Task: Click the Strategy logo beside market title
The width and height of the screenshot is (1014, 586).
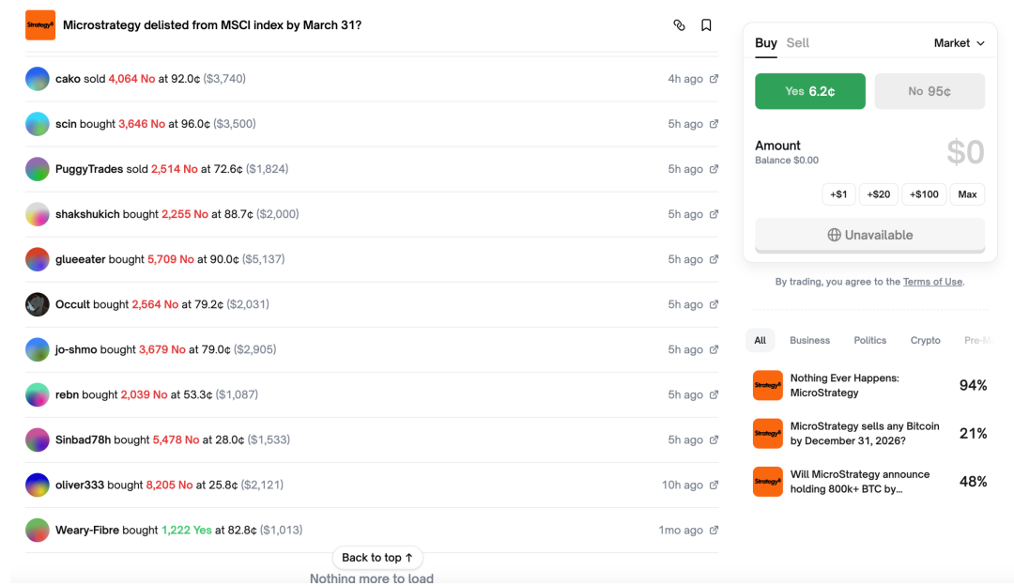Action: (40, 25)
